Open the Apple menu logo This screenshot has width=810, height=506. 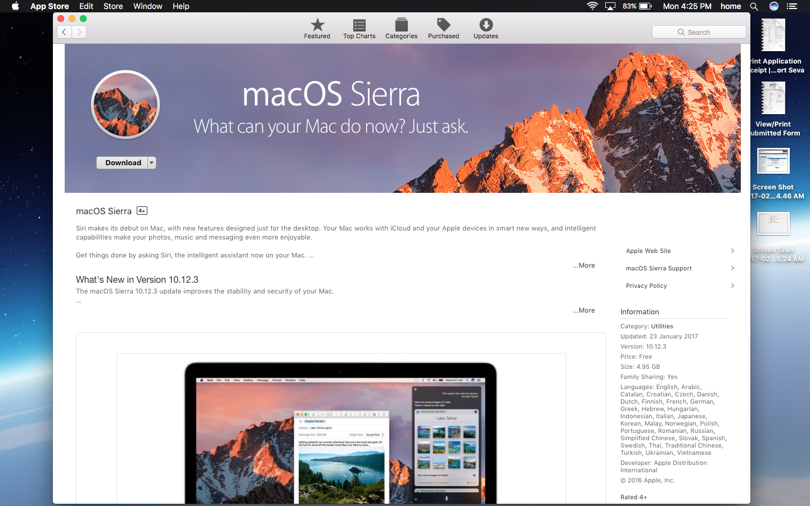[x=15, y=6]
